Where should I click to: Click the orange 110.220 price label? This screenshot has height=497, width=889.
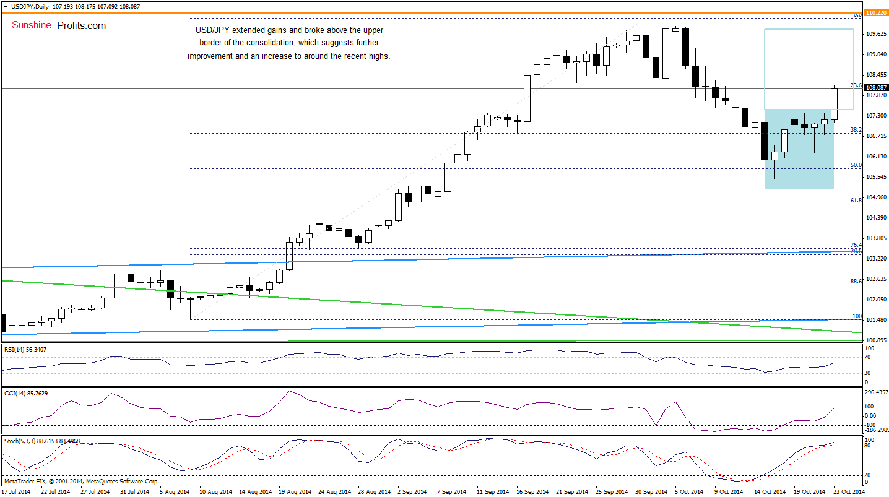[x=876, y=12]
